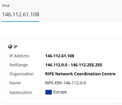Viewport: 122px width, 105px height.
Task: Select the 146.112.61.108 tab heading
Action: point(21,15)
